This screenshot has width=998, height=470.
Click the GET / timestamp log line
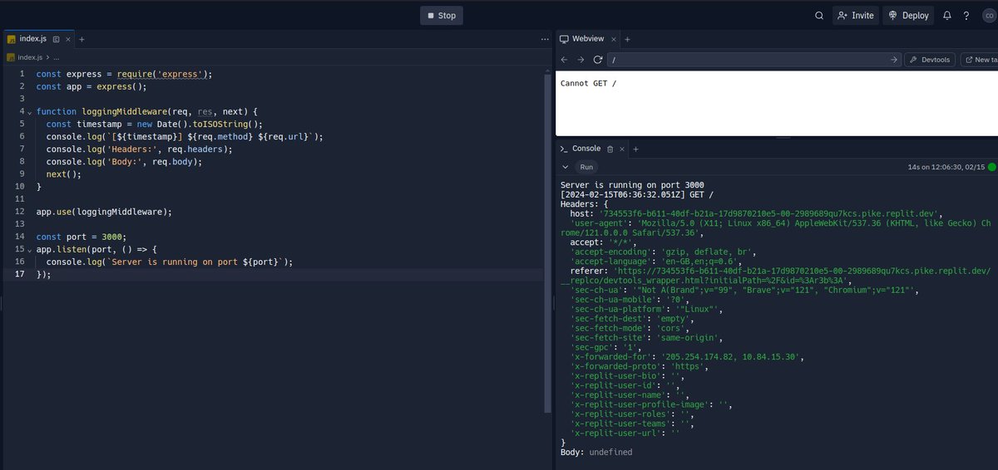tap(637, 193)
